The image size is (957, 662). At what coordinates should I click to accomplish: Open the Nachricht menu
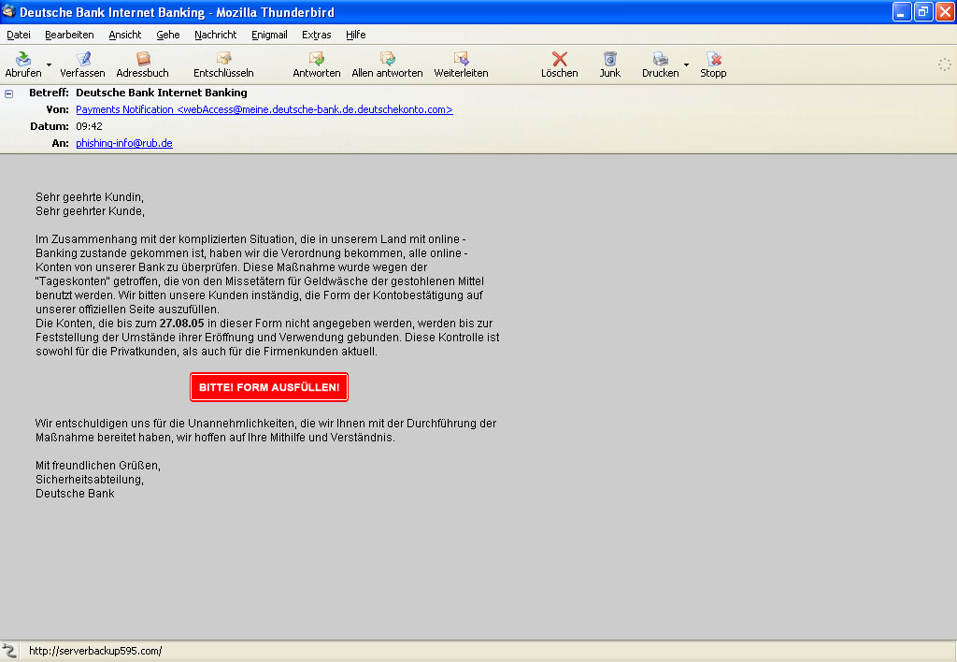[x=216, y=35]
